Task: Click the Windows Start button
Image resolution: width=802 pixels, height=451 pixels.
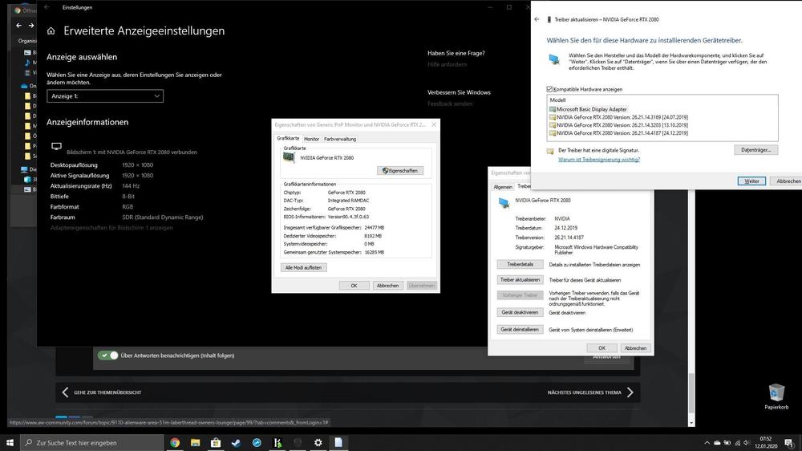Action: (10, 442)
